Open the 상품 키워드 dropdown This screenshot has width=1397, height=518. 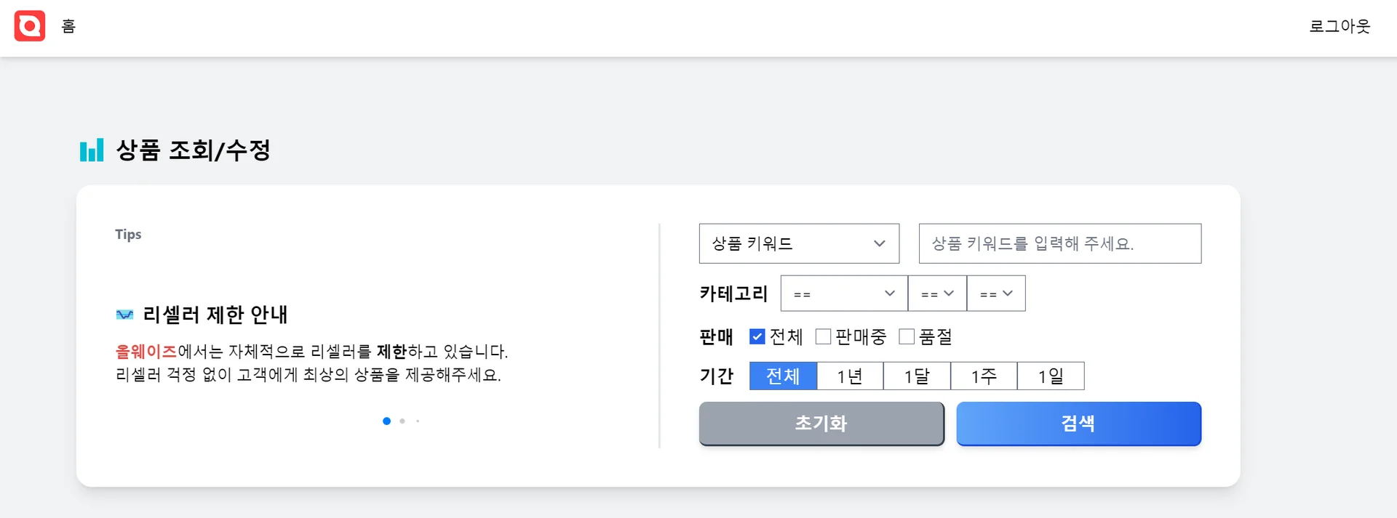(798, 243)
